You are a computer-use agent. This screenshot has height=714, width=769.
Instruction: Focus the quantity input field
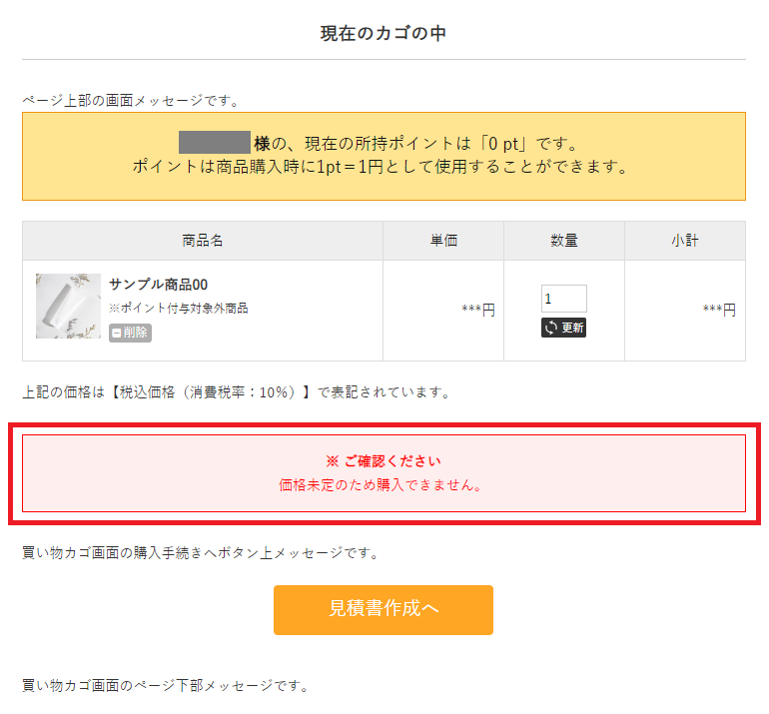point(563,299)
